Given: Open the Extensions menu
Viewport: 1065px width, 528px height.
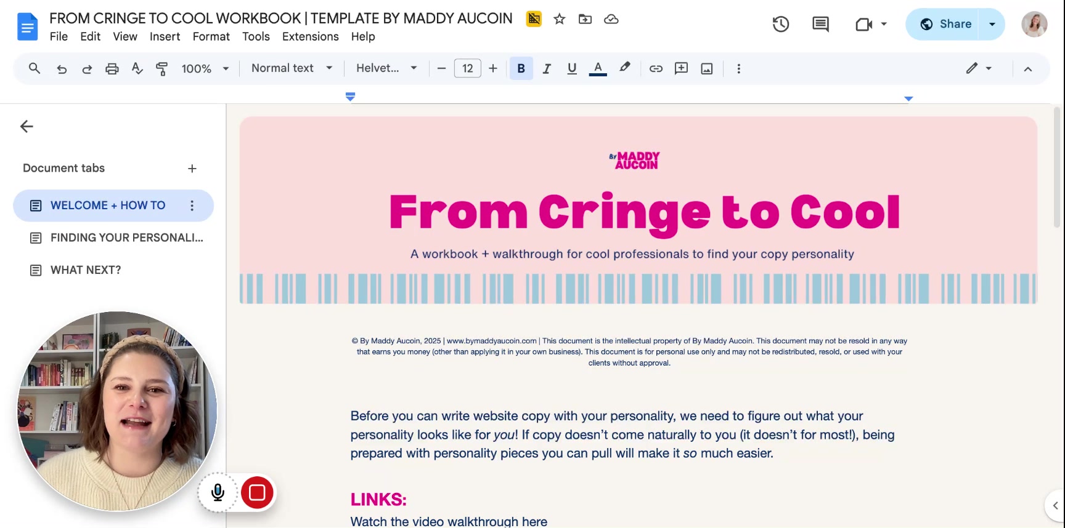Looking at the screenshot, I should [310, 36].
